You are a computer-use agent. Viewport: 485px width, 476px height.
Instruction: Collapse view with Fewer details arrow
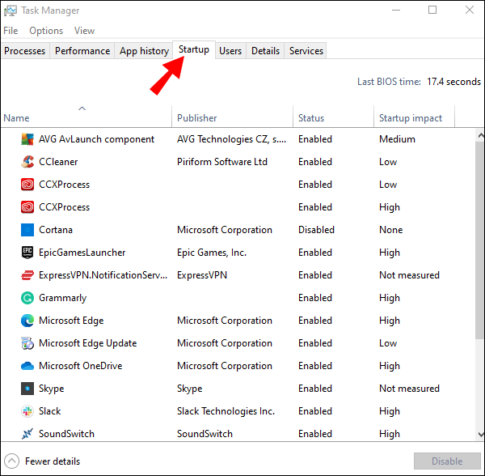click(x=12, y=461)
